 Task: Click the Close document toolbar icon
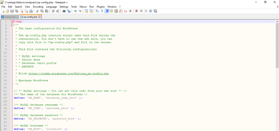click(x=21, y=11)
